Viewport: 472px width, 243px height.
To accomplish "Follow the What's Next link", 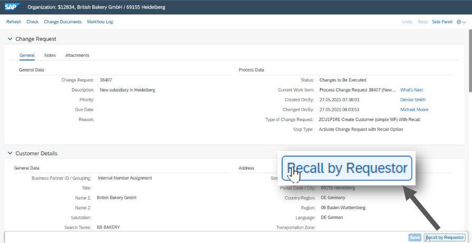I will [411, 90].
